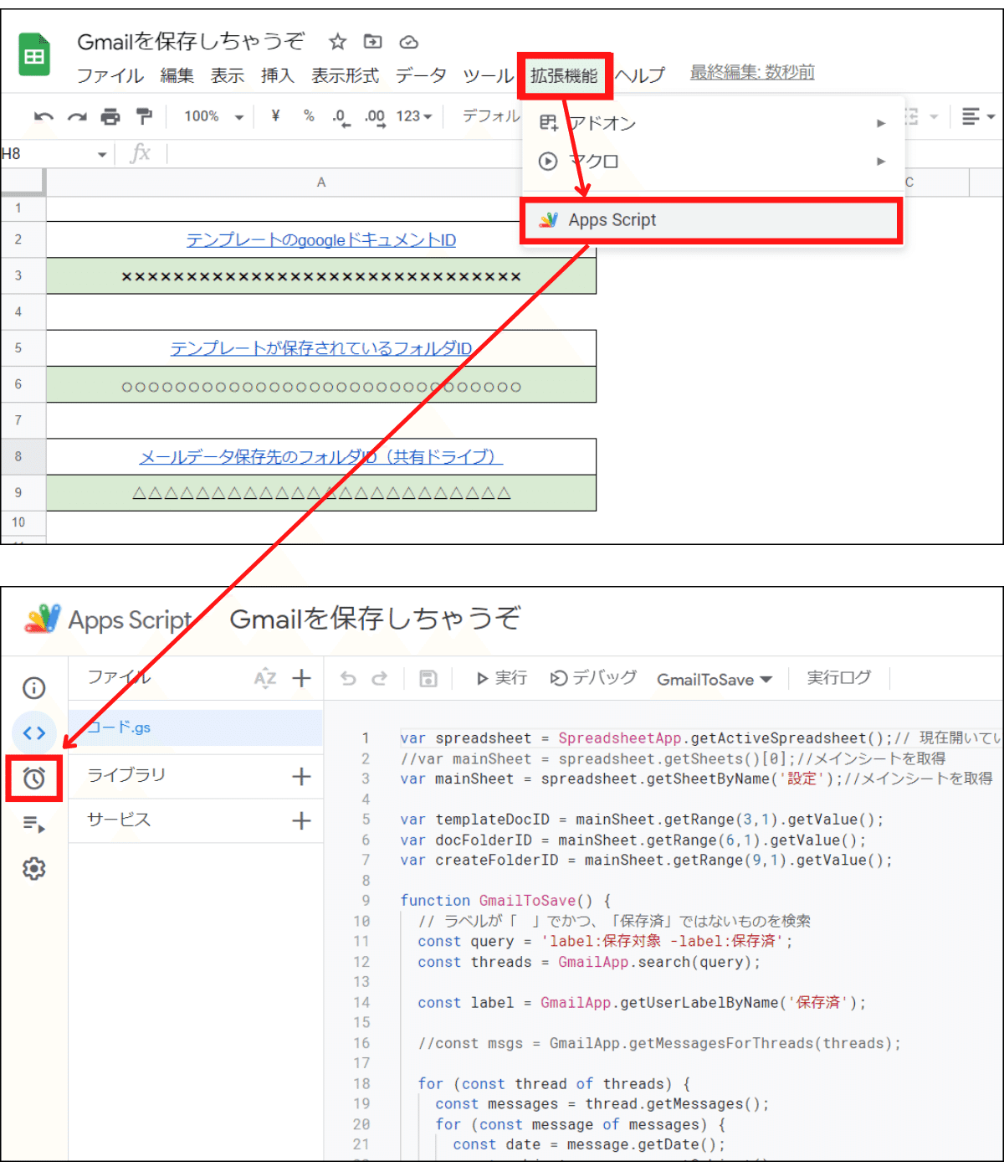Click テンプレートが保存されているフォルダID link
The height and width of the screenshot is (1172, 1004).
pyautogui.click(x=321, y=348)
